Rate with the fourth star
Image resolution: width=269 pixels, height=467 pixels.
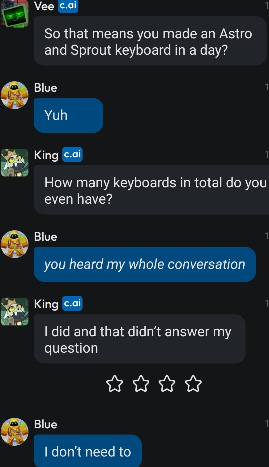click(193, 383)
